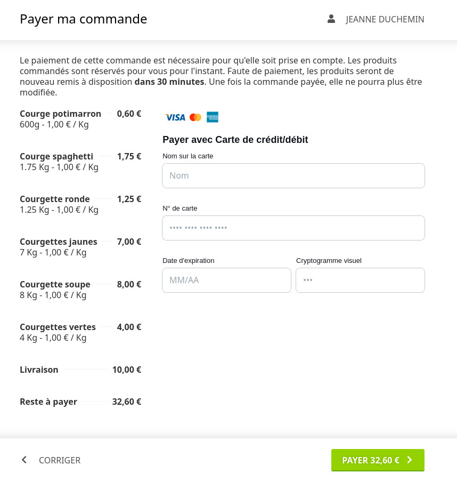
Task: Select the Cryptogramme visuel field
Action: 360,280
